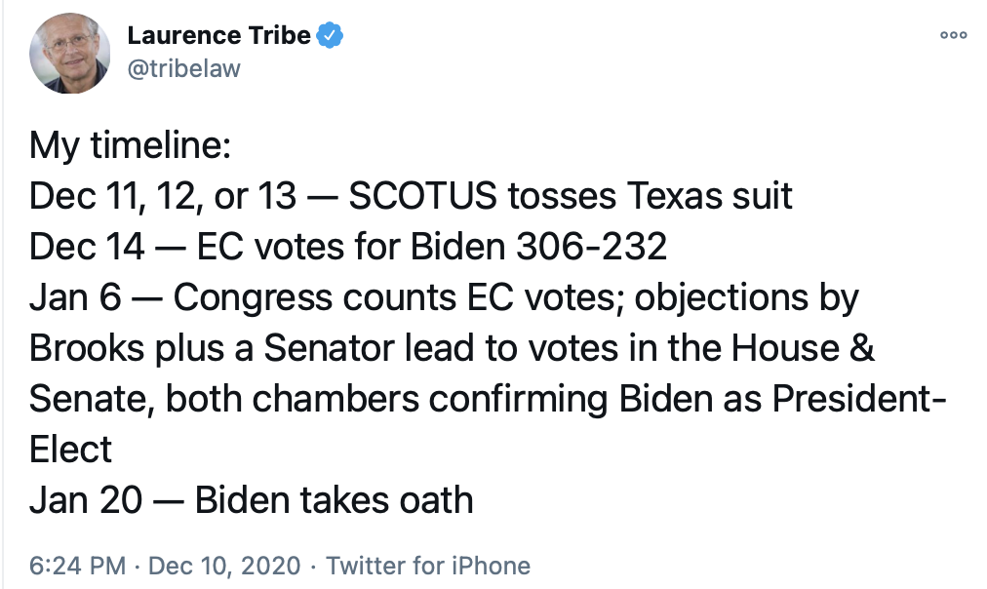Click the 6:24 PM timestamp
Viewport: 987px width, 589px height.
77,566
